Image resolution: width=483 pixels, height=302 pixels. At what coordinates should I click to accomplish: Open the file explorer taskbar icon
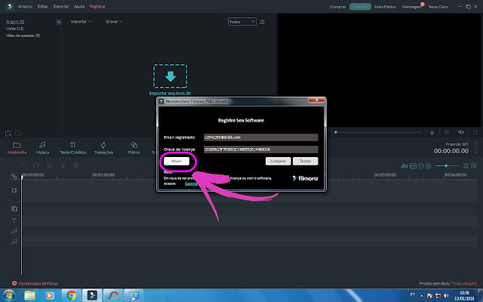[x=29, y=295]
